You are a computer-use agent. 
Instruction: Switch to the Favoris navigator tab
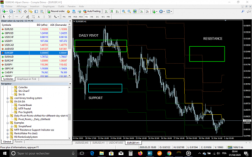tap(19, 142)
